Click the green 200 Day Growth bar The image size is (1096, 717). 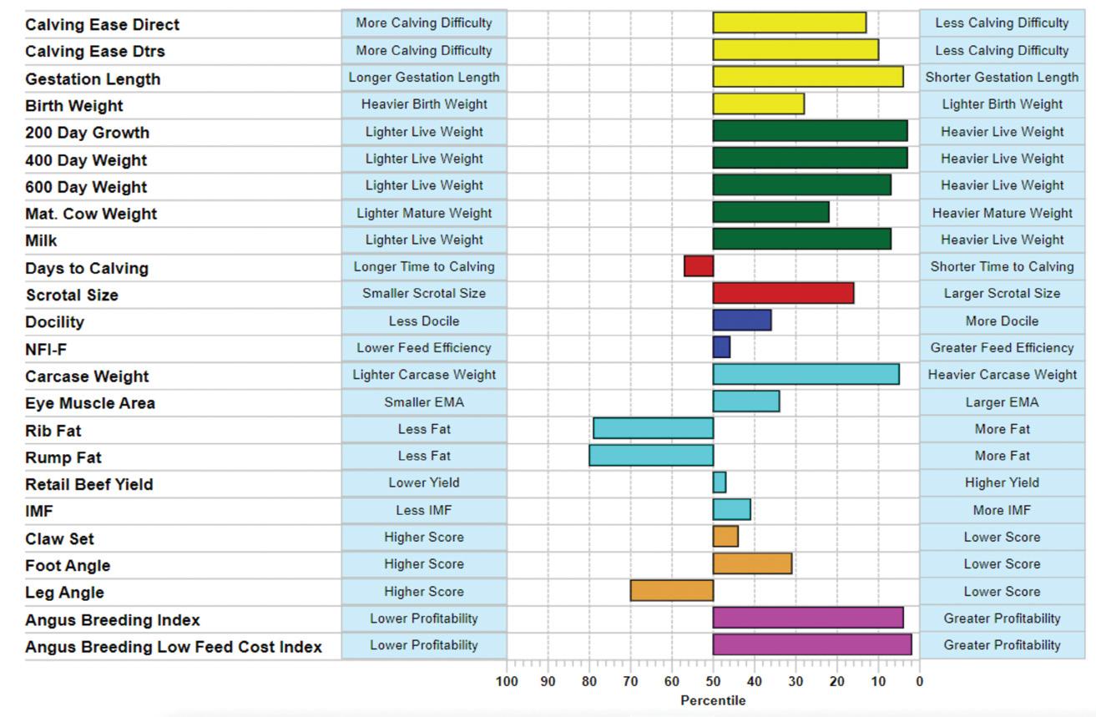coord(810,131)
